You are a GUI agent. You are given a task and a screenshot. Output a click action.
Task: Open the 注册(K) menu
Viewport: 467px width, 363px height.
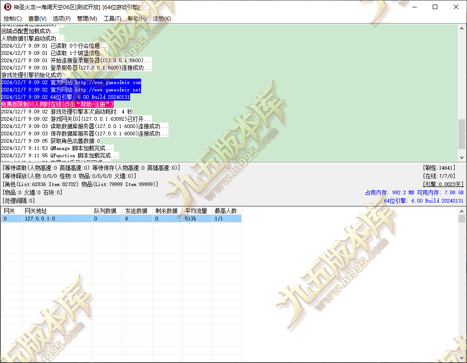click(x=162, y=18)
